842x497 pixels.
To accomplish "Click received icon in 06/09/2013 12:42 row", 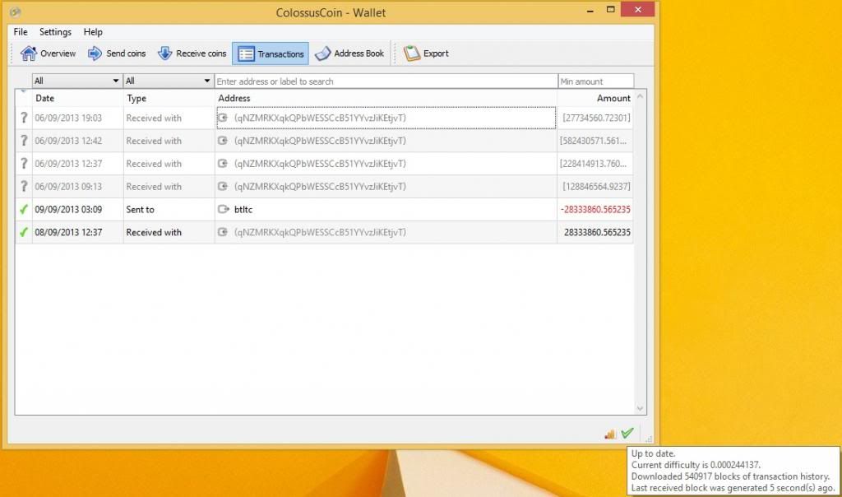I will (x=223, y=141).
